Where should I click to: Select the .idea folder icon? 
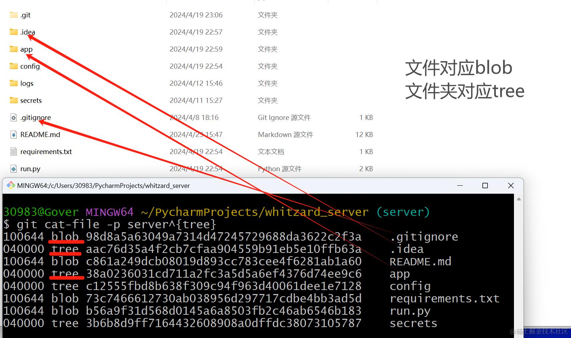click(x=14, y=32)
